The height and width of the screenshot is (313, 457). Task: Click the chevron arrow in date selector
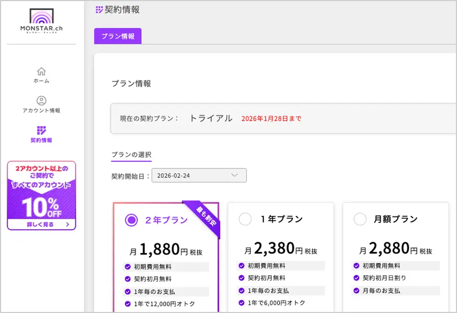[234, 175]
